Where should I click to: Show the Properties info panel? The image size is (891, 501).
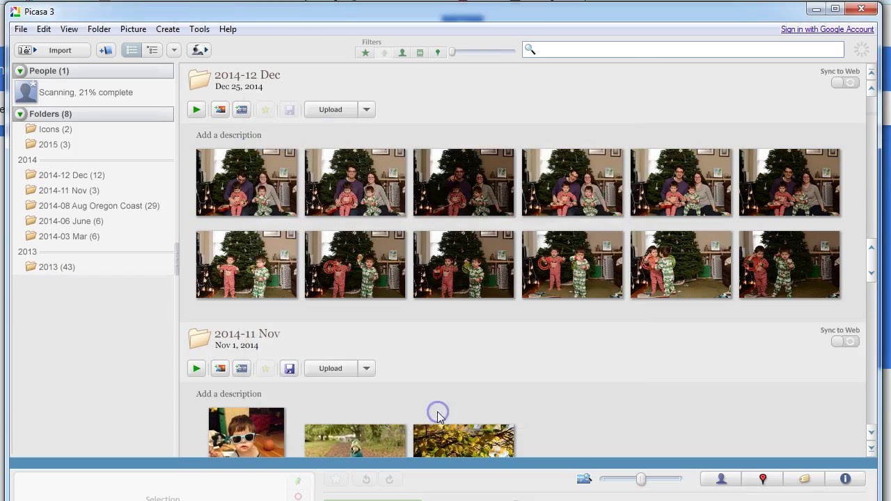(845, 479)
